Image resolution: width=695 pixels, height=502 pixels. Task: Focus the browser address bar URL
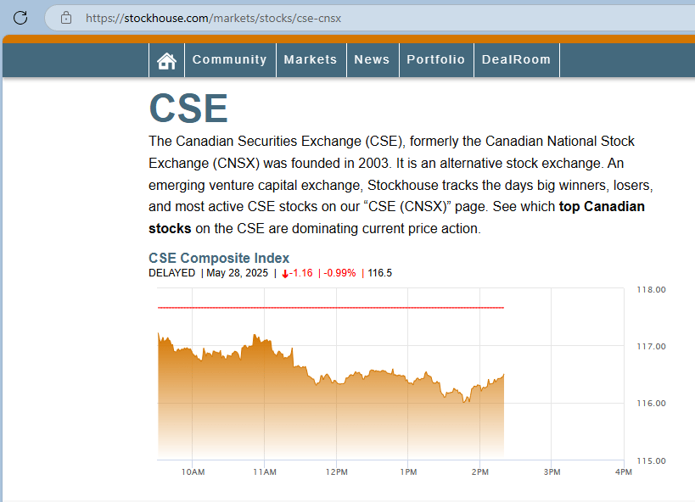214,17
